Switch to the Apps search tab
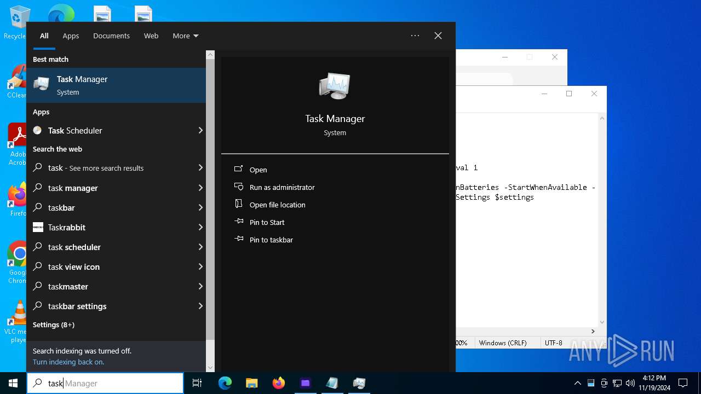This screenshot has width=701, height=394. (71, 36)
